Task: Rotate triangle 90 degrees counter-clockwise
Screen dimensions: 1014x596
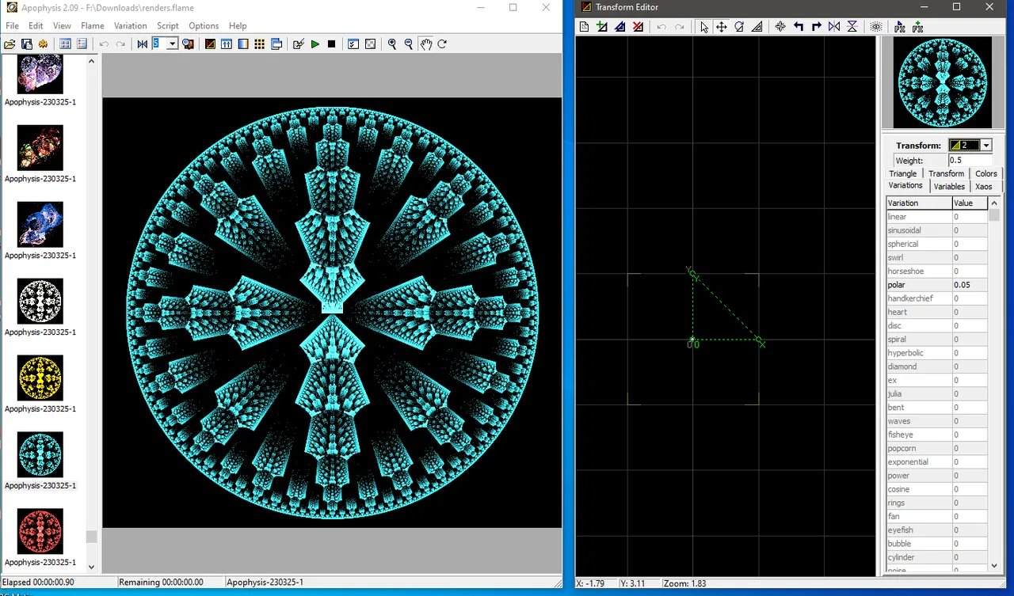Action: pyautogui.click(x=799, y=27)
